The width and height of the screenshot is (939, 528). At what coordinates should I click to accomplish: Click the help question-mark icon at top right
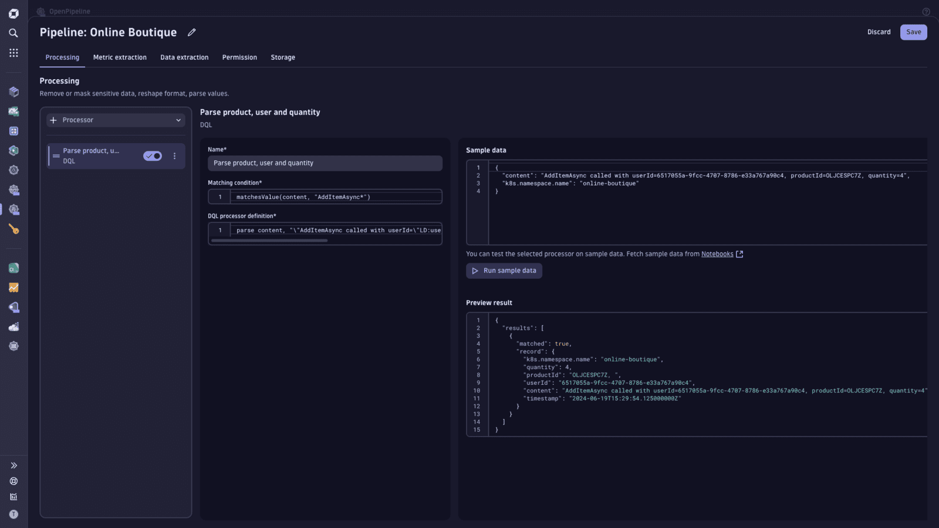click(x=926, y=11)
